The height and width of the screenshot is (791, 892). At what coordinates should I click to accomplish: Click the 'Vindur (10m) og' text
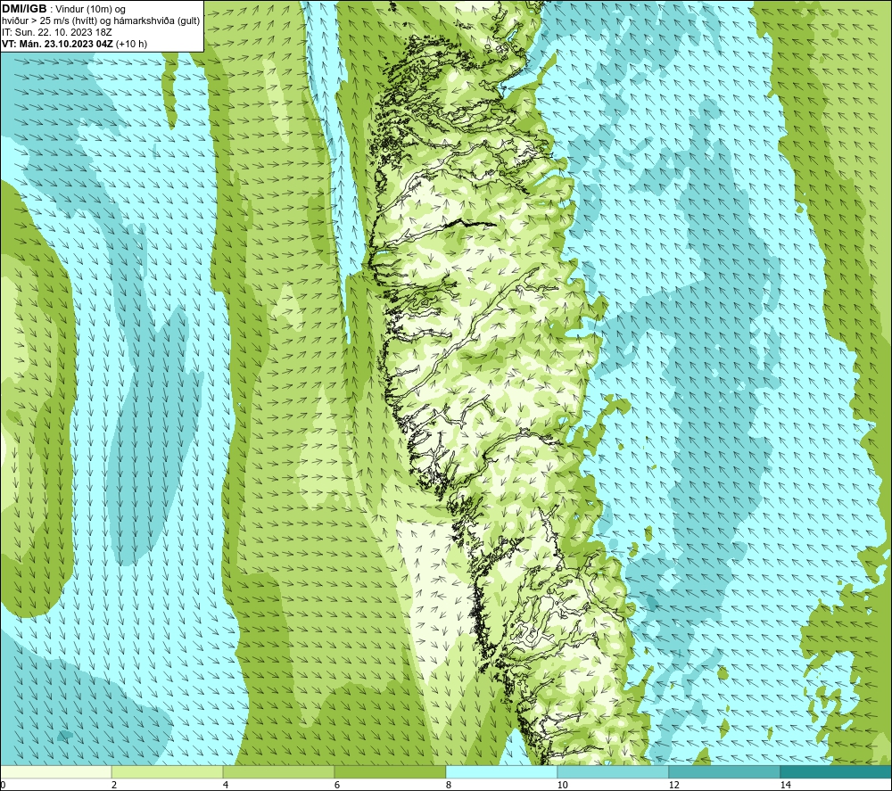(x=90, y=10)
